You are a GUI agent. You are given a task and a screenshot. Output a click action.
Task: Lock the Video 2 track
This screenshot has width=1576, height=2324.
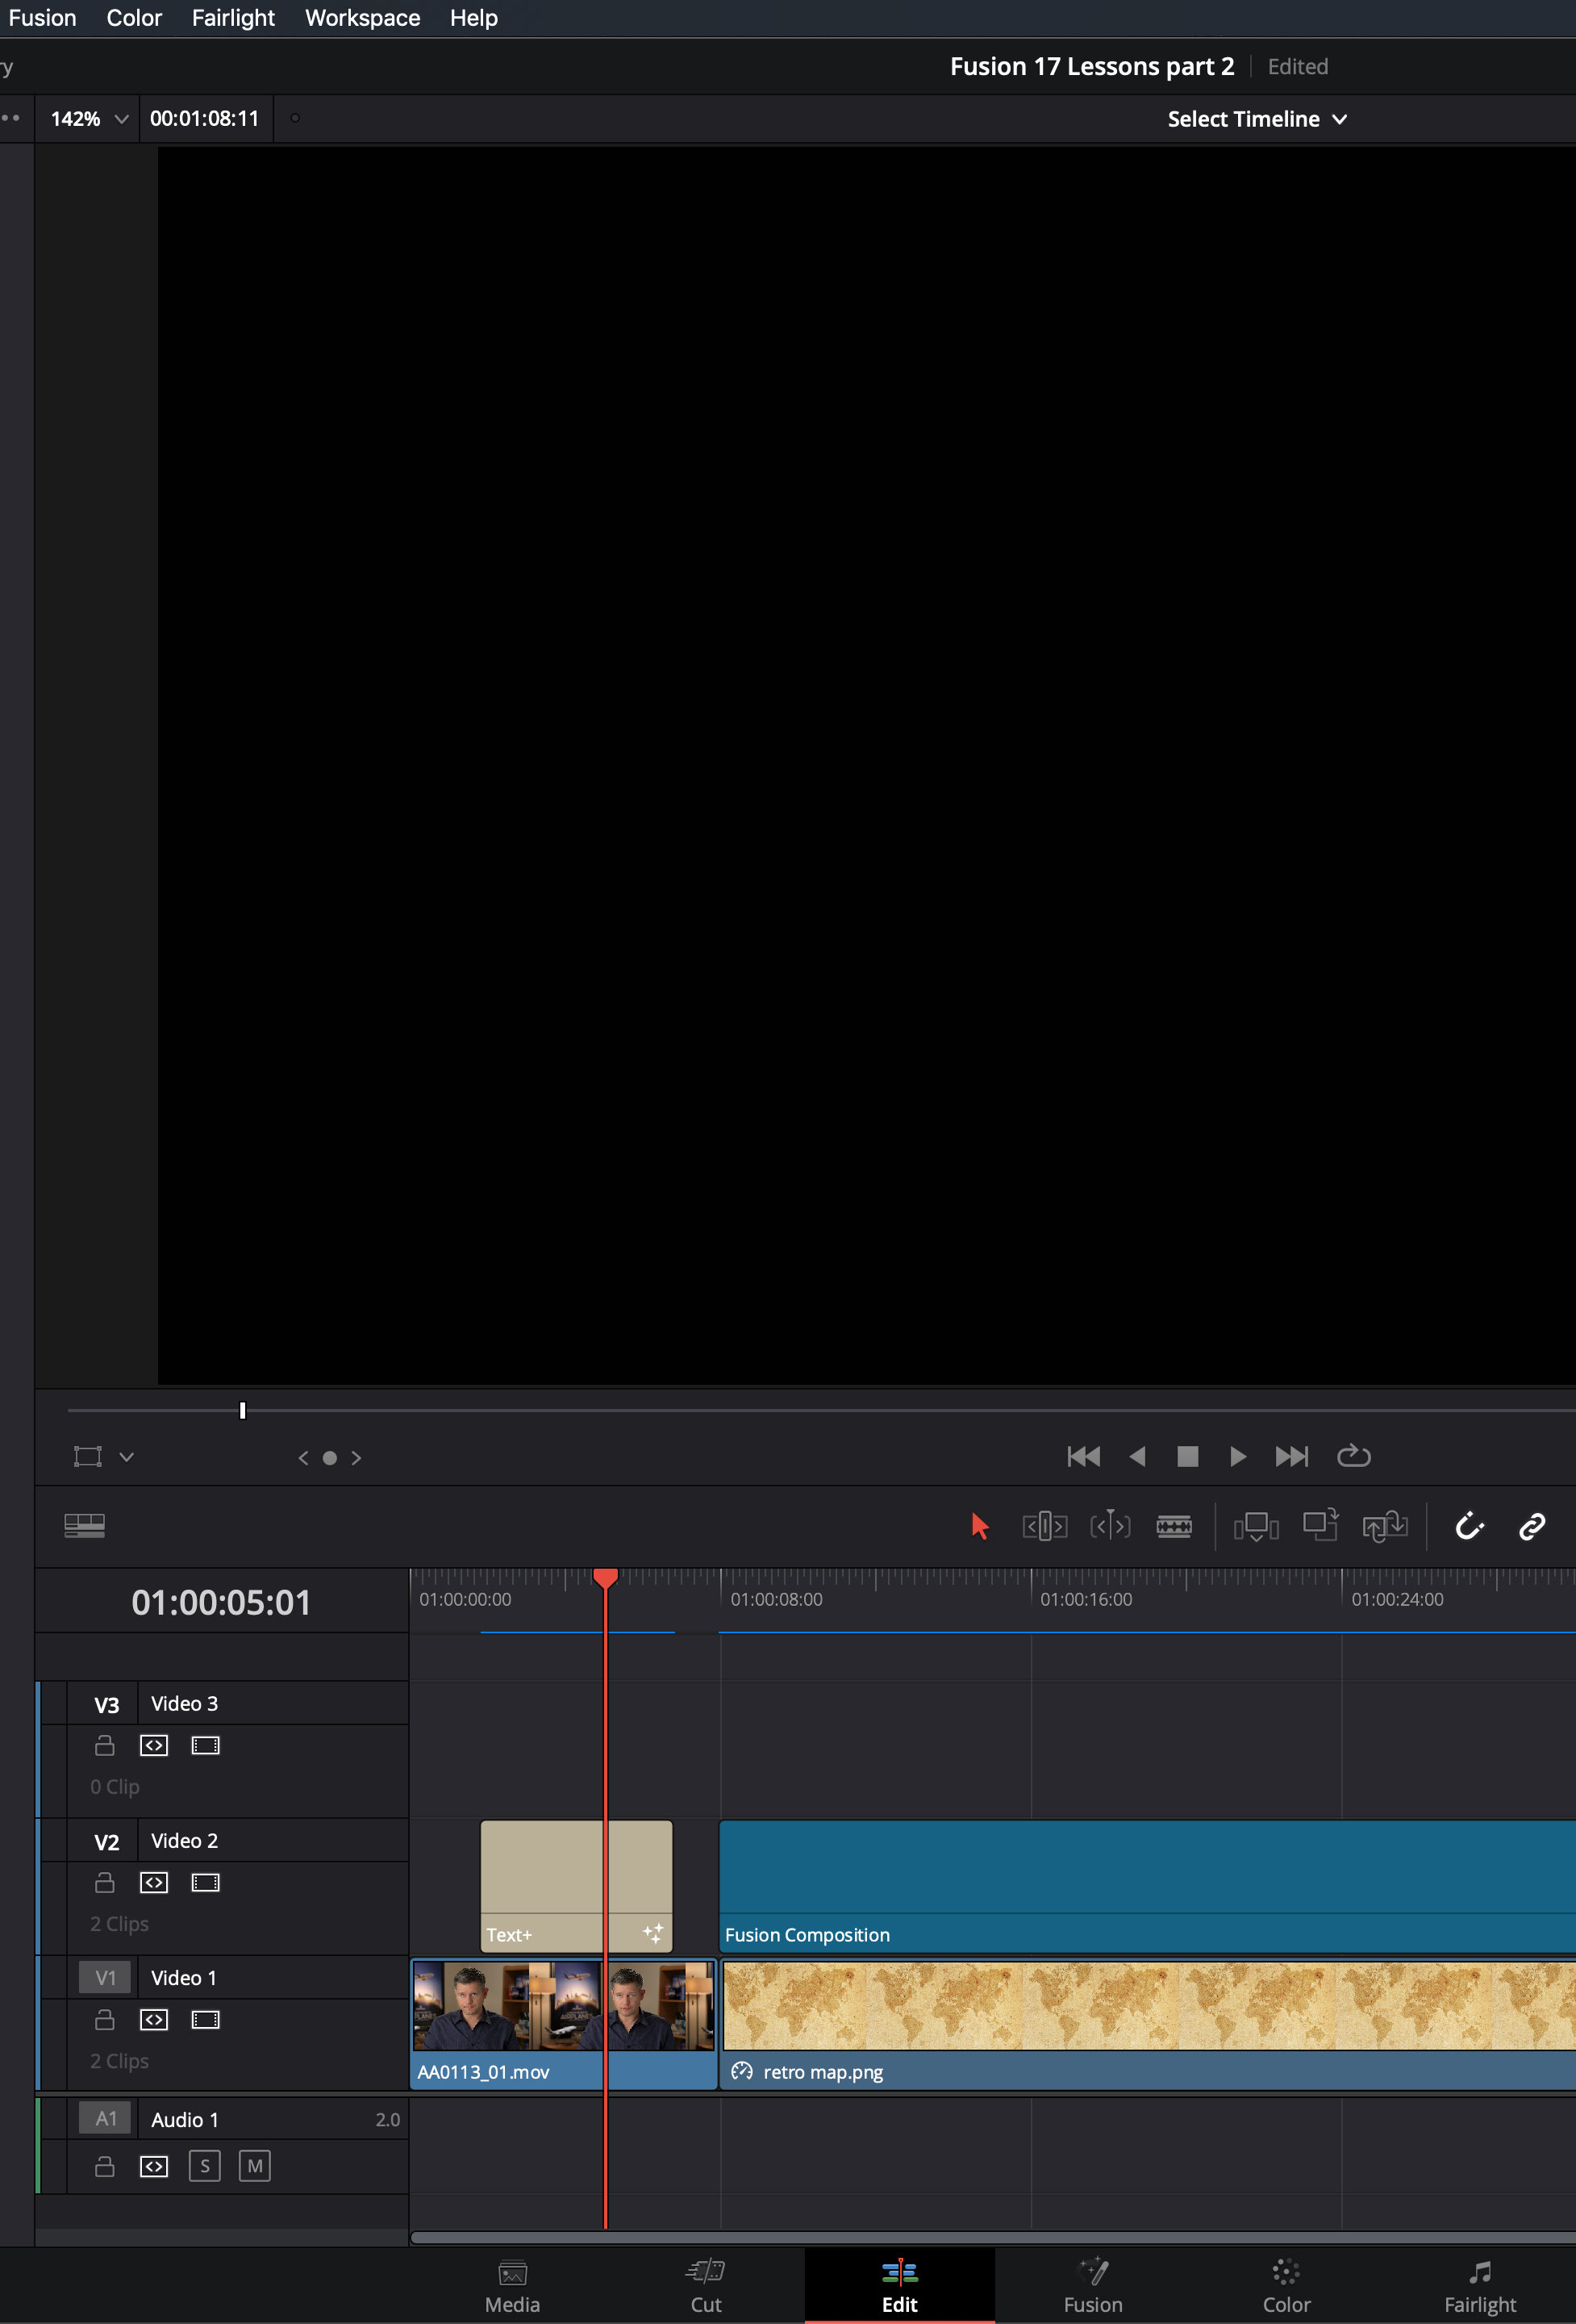(x=104, y=1882)
